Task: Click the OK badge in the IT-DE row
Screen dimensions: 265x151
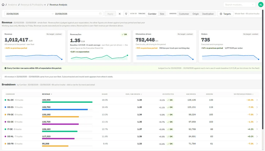Action: pos(170,129)
